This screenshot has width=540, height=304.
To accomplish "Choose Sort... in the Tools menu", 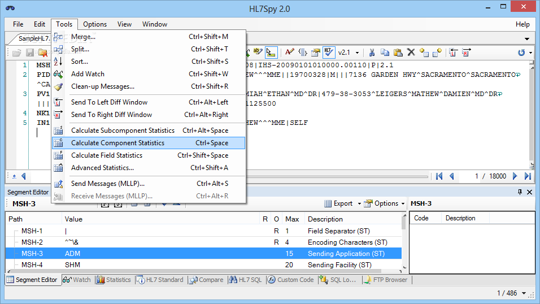I will tap(149, 62).
